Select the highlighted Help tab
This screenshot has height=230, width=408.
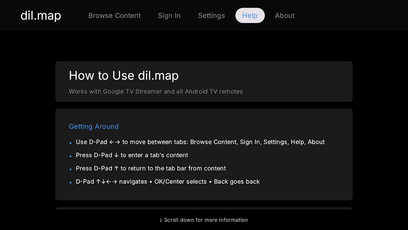250,16
